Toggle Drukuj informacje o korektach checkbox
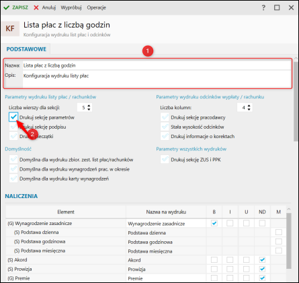Screen dimensions: 299x283 tap(165, 136)
